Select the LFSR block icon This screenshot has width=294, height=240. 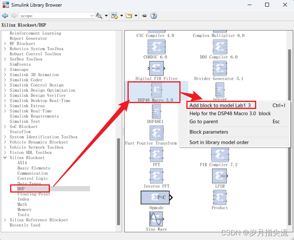click(220, 176)
